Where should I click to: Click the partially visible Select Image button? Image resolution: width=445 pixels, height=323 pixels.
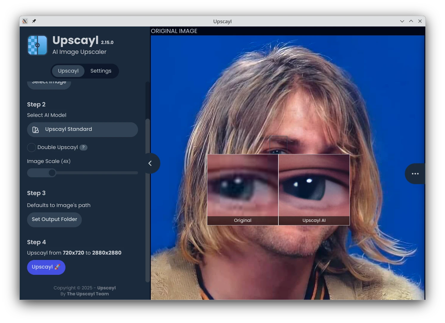tap(49, 84)
